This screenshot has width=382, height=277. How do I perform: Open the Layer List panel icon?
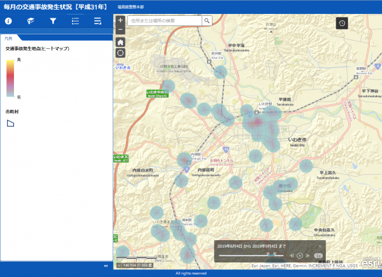[x=97, y=21]
